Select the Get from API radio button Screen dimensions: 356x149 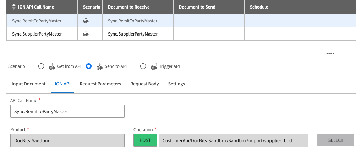pyautogui.click(x=41, y=66)
